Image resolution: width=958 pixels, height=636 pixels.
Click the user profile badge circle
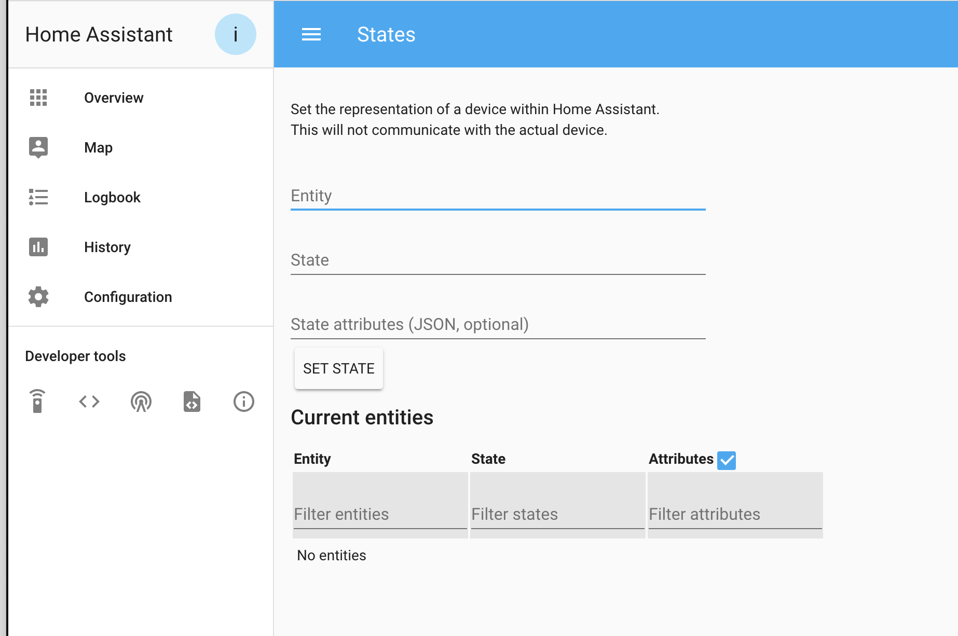(x=236, y=34)
